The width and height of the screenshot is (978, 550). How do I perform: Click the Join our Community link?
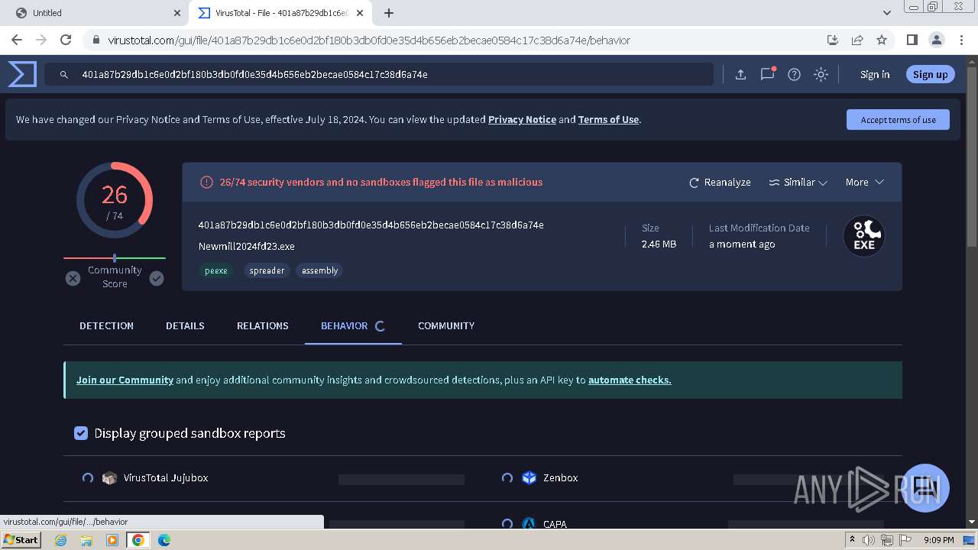click(125, 380)
